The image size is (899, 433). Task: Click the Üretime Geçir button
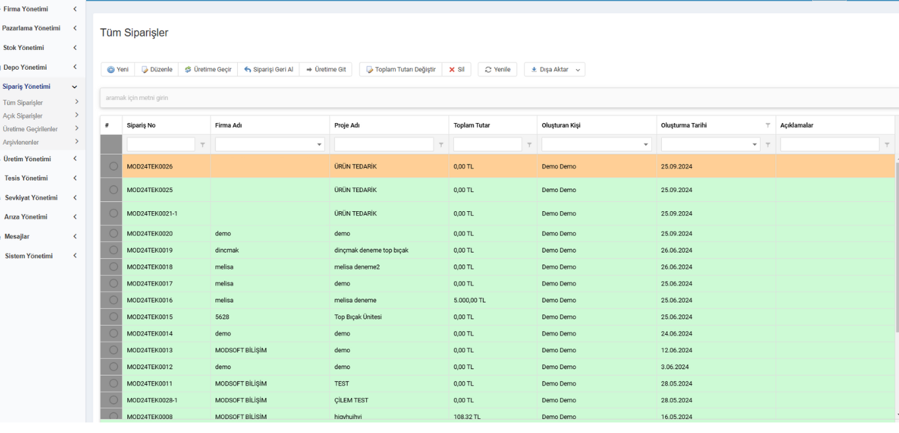(208, 70)
